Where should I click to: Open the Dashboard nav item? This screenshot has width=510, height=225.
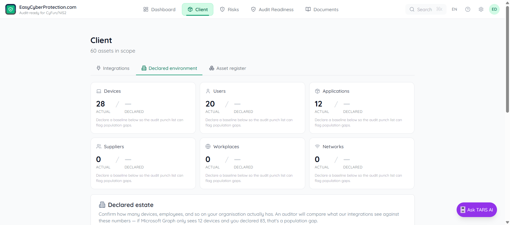pos(159,10)
